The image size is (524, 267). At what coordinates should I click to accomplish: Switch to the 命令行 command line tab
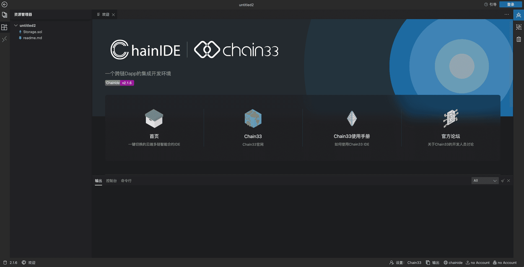pyautogui.click(x=126, y=181)
